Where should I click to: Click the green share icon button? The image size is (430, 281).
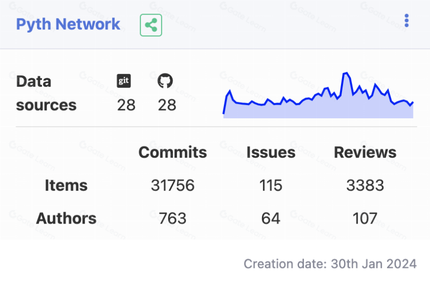151,25
